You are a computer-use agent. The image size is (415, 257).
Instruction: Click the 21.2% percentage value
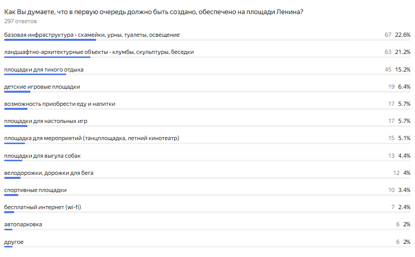click(402, 52)
